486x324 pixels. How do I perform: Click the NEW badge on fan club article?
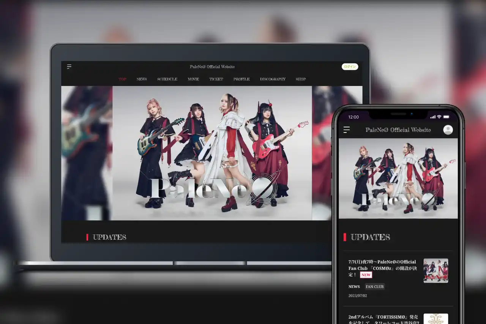tap(366, 275)
